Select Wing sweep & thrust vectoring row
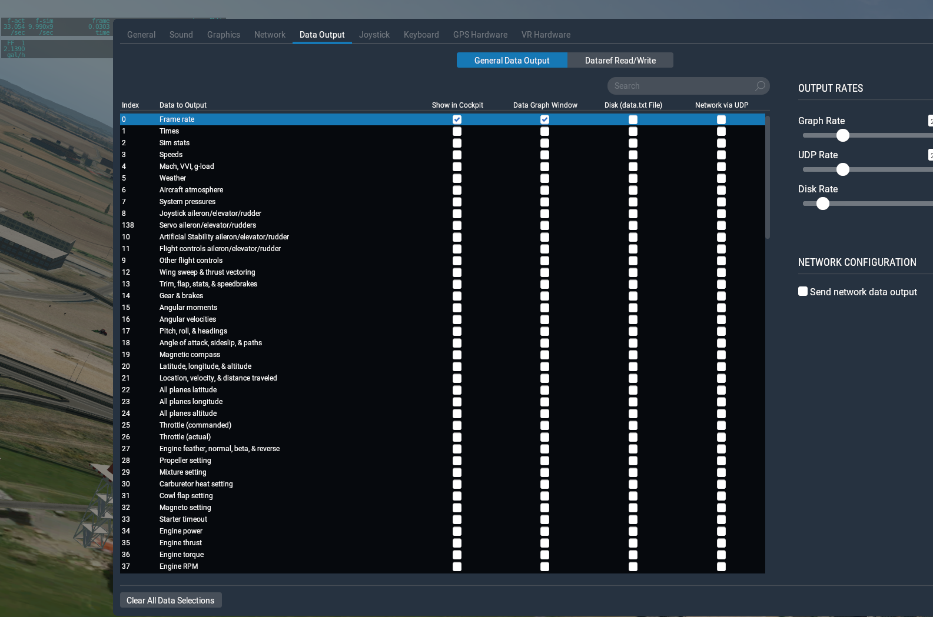This screenshot has width=933, height=617. (x=443, y=272)
